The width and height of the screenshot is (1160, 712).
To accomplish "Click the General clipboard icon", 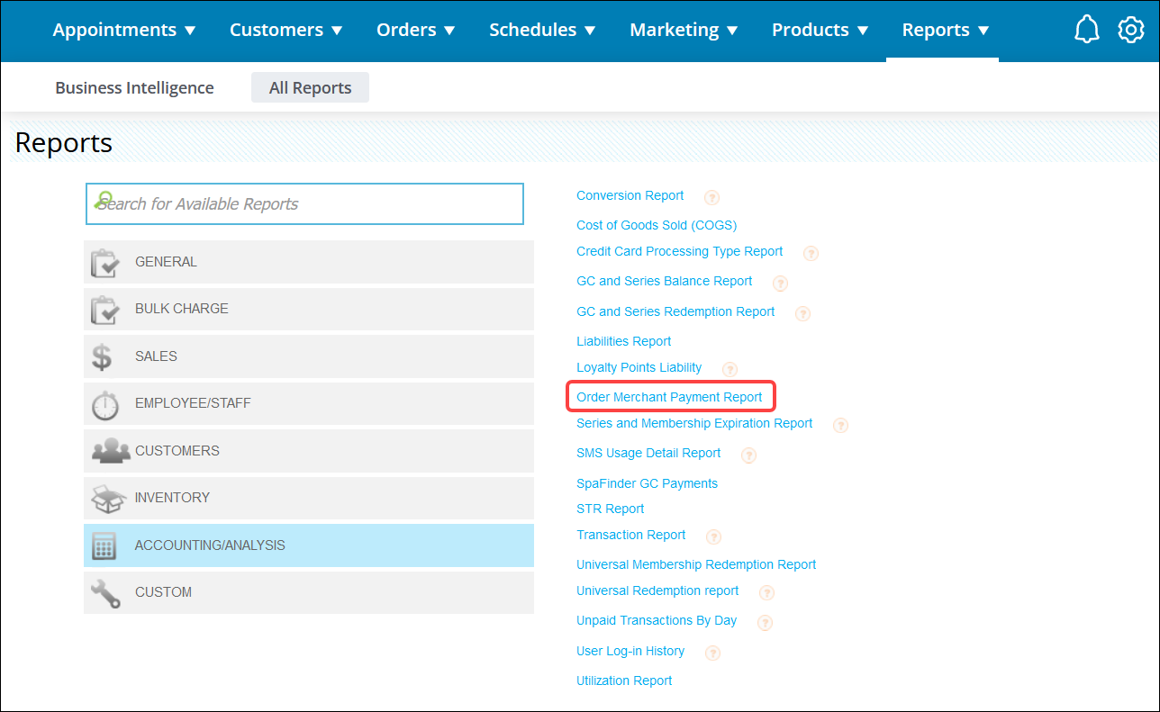I will tap(105, 262).
